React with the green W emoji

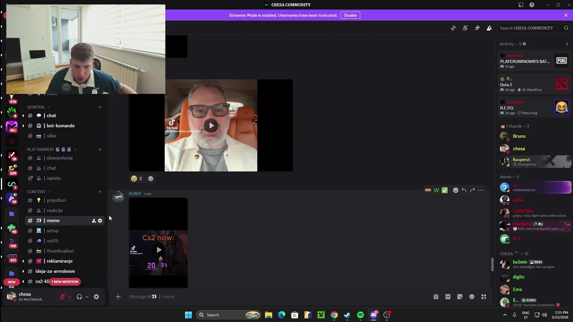click(x=436, y=190)
